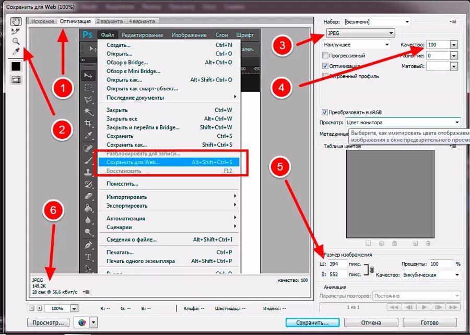Click the last frame animation button
This screenshot has width=470, height=335.
click(x=453, y=307)
